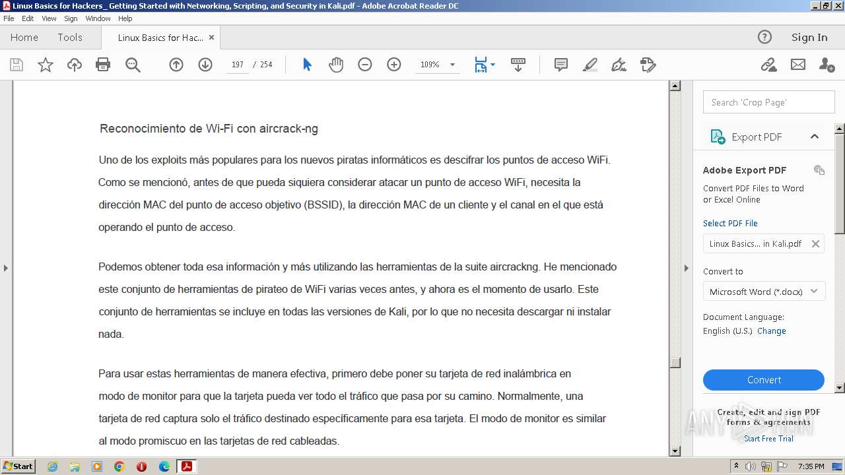Bookmark document with the star icon
845x475 pixels.
pos(46,65)
